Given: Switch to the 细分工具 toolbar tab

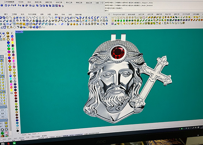Looking at the screenshot, I should point(69,3).
